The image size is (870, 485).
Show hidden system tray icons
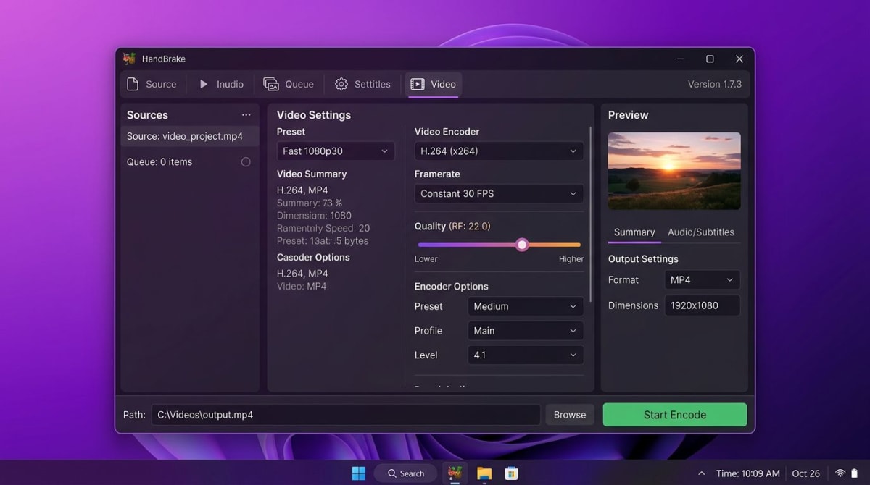tap(702, 473)
